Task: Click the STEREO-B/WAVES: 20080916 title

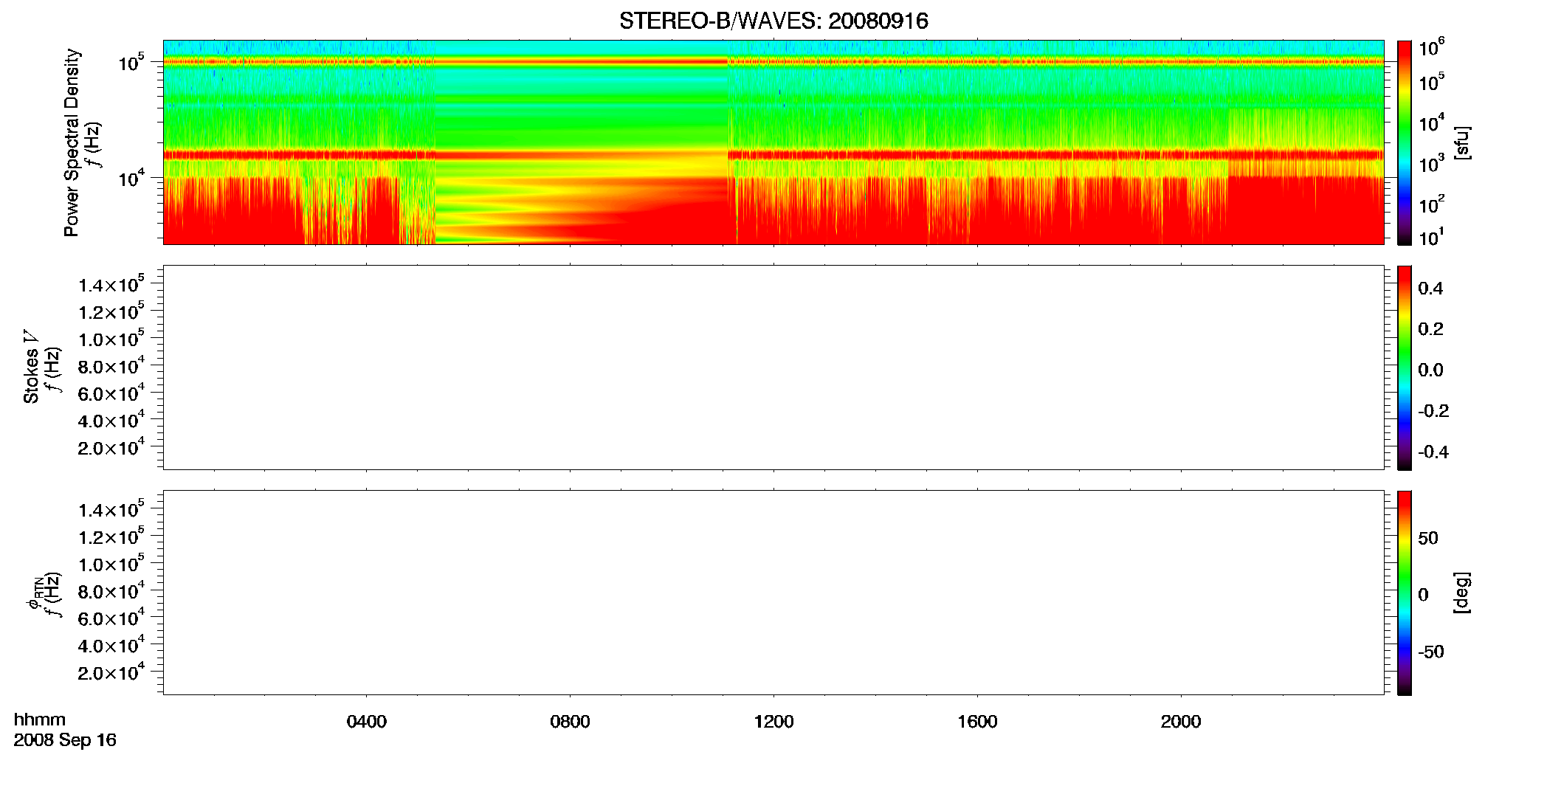Action: [773, 21]
